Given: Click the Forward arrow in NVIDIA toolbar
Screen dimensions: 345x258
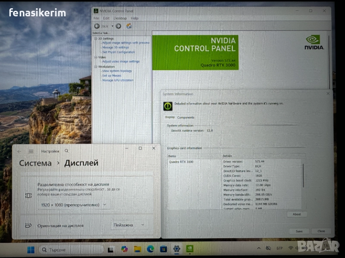Looking at the screenshot, I should coord(118,26).
